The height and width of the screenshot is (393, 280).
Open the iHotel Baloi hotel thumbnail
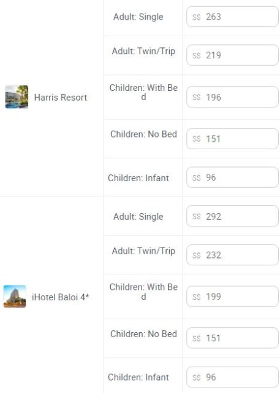pyautogui.click(x=15, y=296)
